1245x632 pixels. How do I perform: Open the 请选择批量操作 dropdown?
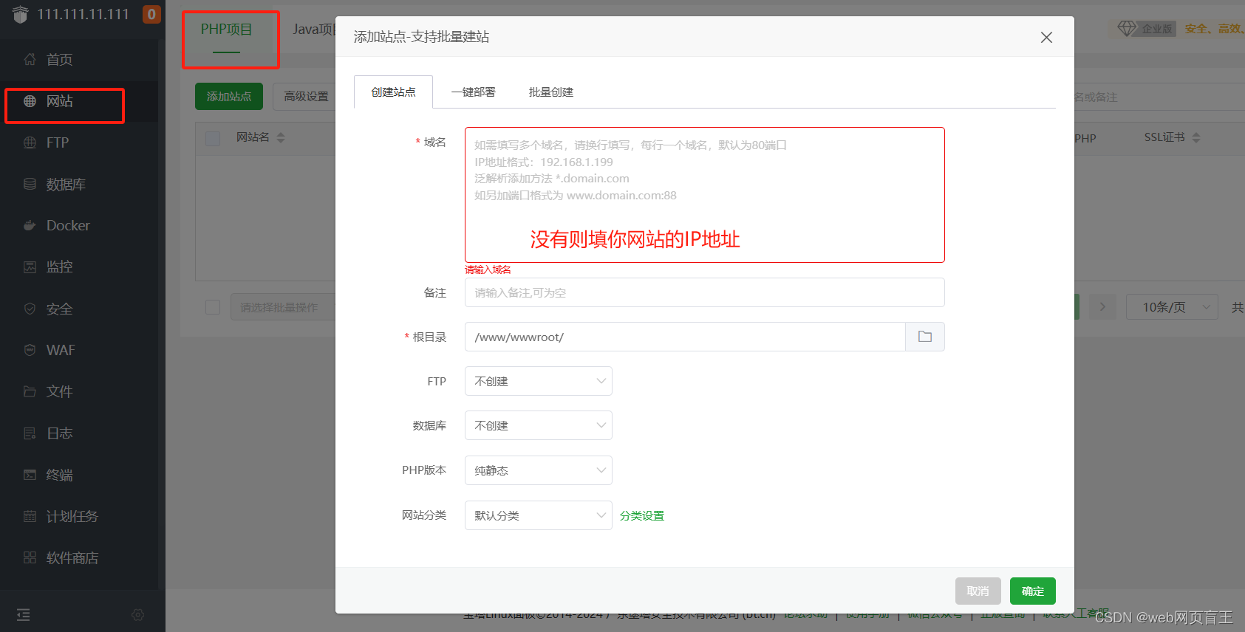coord(283,307)
